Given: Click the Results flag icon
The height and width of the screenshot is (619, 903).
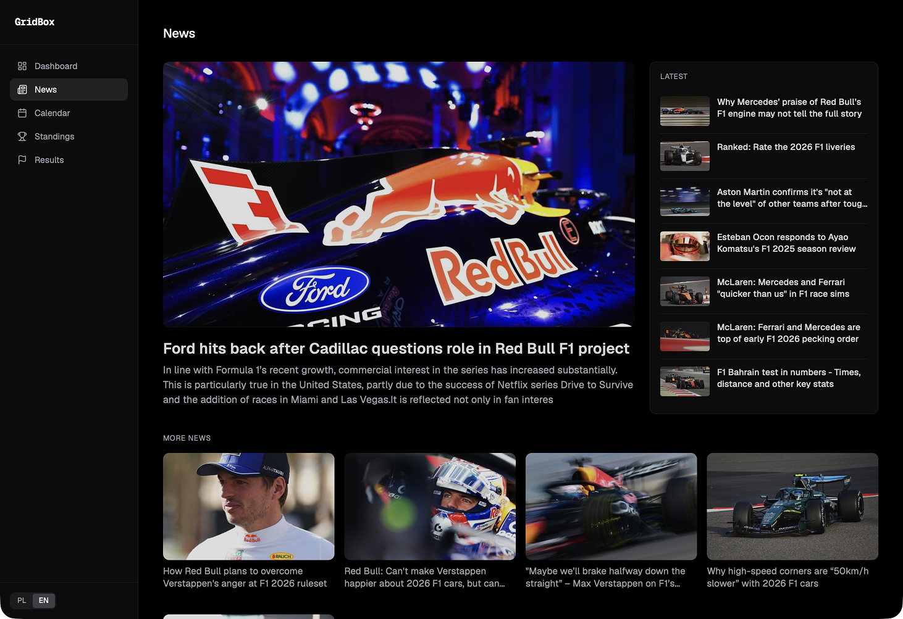Looking at the screenshot, I should click(22, 160).
